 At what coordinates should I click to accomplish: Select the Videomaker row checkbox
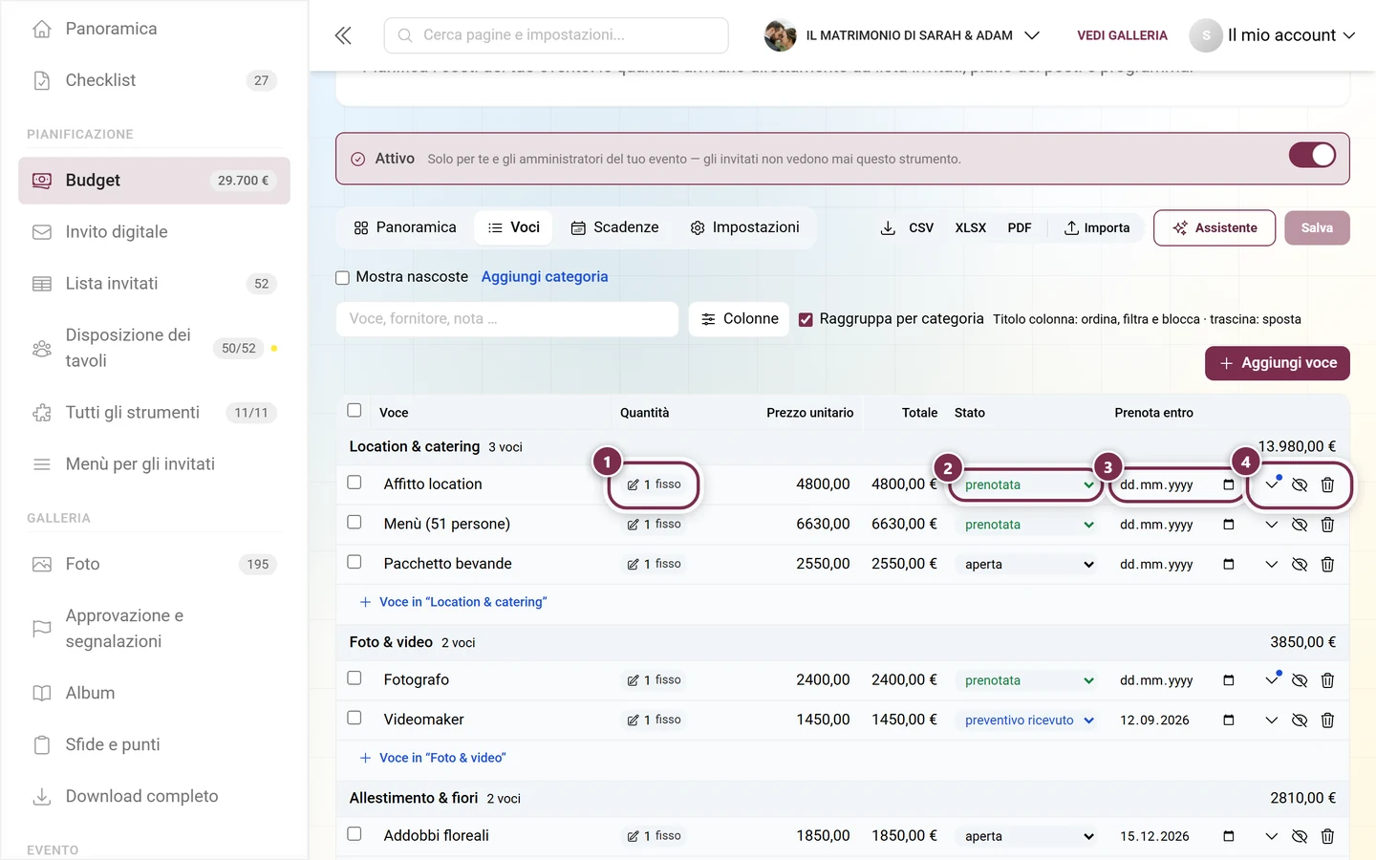coord(355,718)
